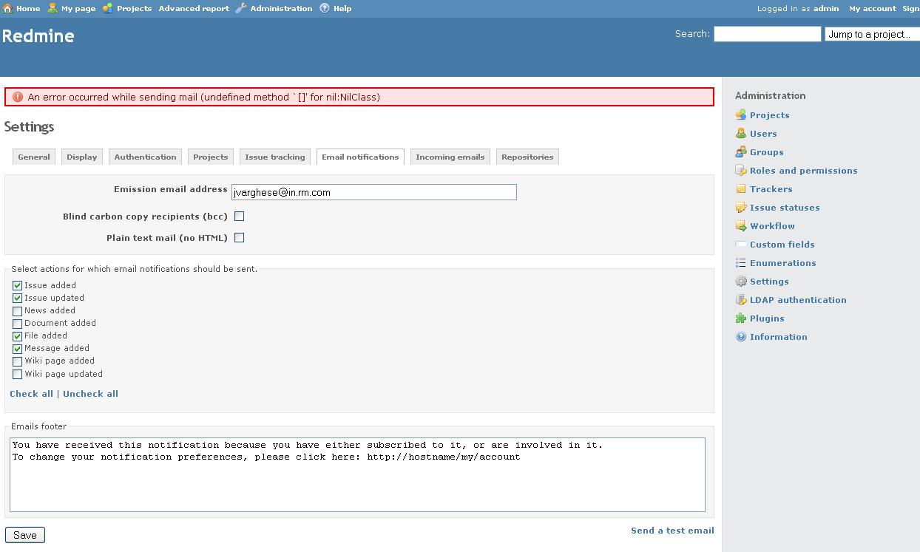Check Document added notification
Screen dimensions: 920x552
tap(17, 324)
